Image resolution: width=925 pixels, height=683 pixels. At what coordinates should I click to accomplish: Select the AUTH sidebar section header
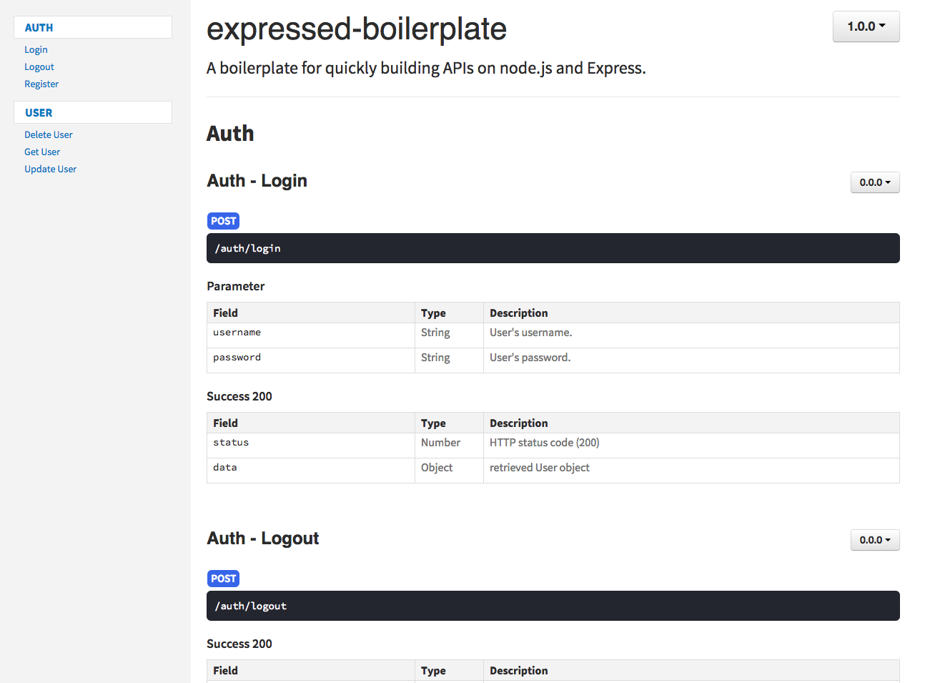coord(93,27)
